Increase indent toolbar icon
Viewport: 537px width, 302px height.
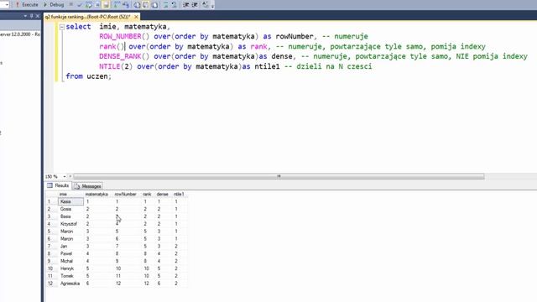point(194,5)
